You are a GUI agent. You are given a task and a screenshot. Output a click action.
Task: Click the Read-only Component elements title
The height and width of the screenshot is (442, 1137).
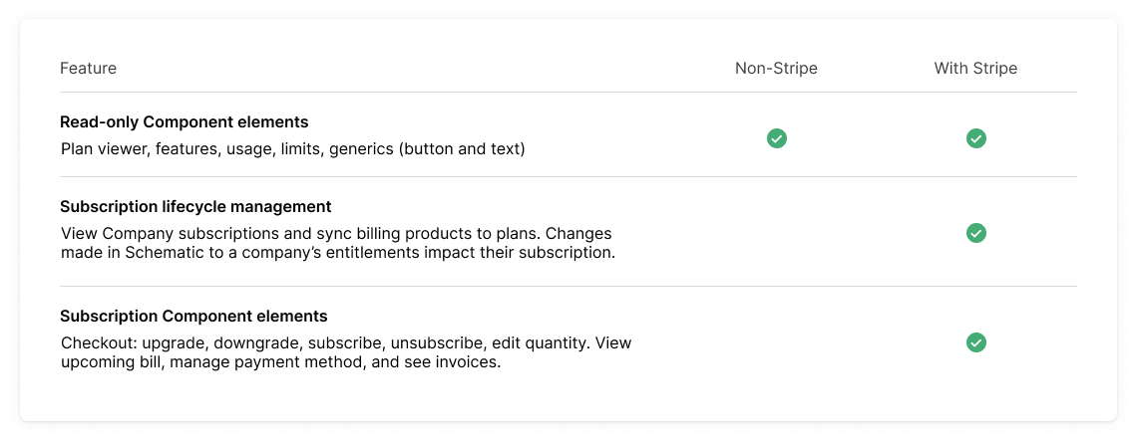coord(184,122)
